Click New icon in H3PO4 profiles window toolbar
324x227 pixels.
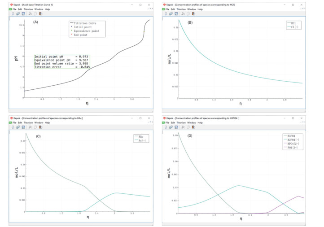tap(166, 127)
